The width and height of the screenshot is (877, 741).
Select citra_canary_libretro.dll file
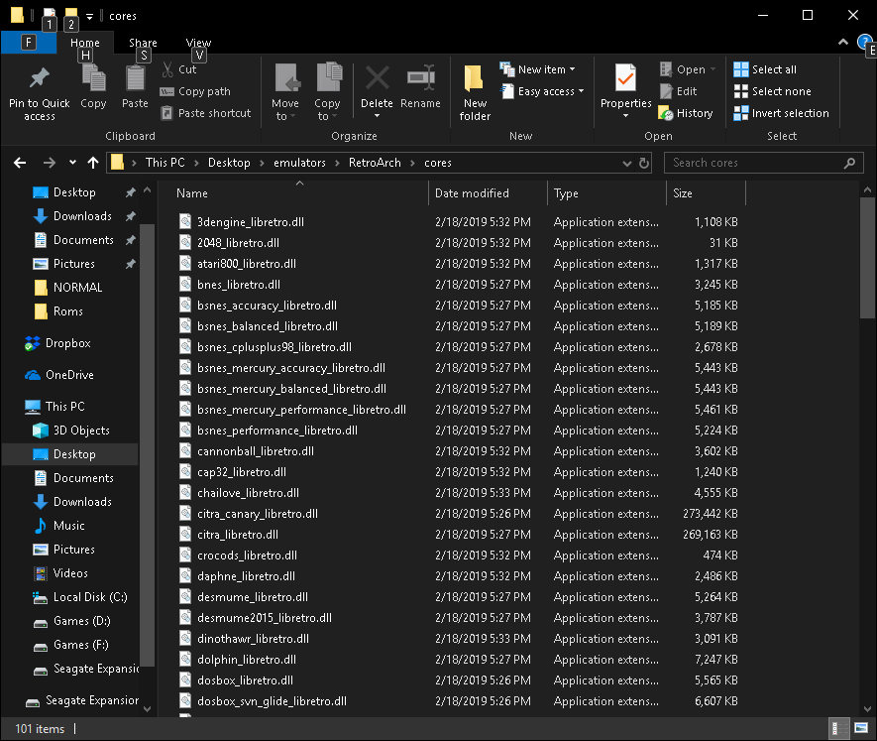coord(258,514)
